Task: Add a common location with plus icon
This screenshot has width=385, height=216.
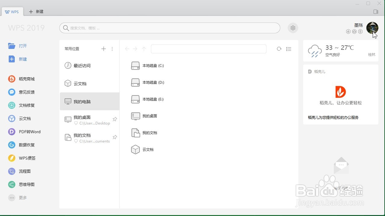Action: coord(103,49)
